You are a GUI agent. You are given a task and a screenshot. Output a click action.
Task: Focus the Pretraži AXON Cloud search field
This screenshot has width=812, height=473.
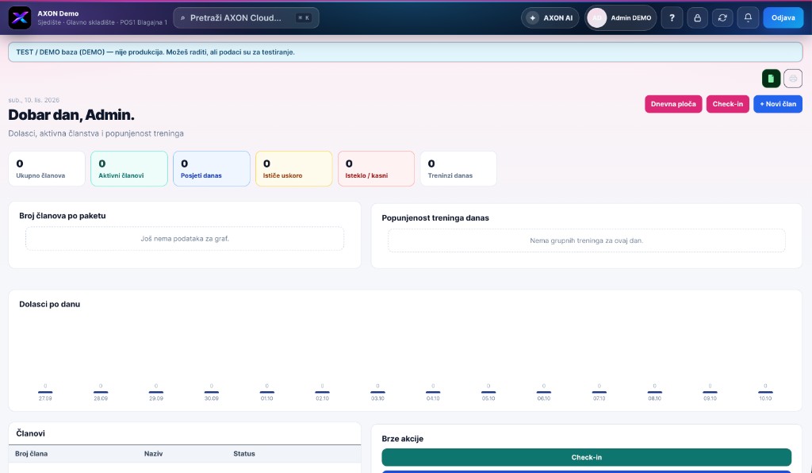[246, 17]
